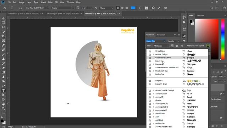
Task: Select the Rectangular Marquee tool
Action: click(3, 23)
